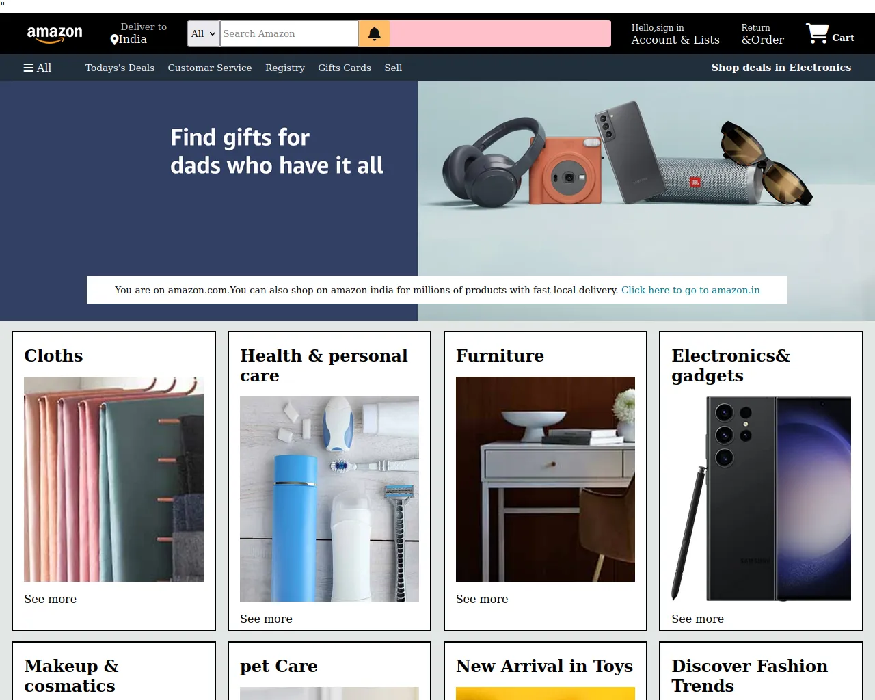Click the Sell link

pos(393,68)
